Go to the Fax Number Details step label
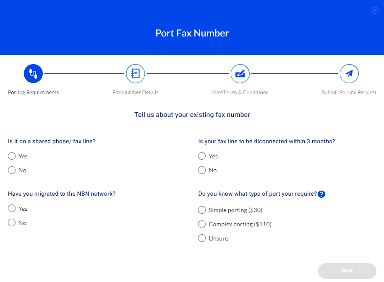The height and width of the screenshot is (282, 384). coord(136,93)
